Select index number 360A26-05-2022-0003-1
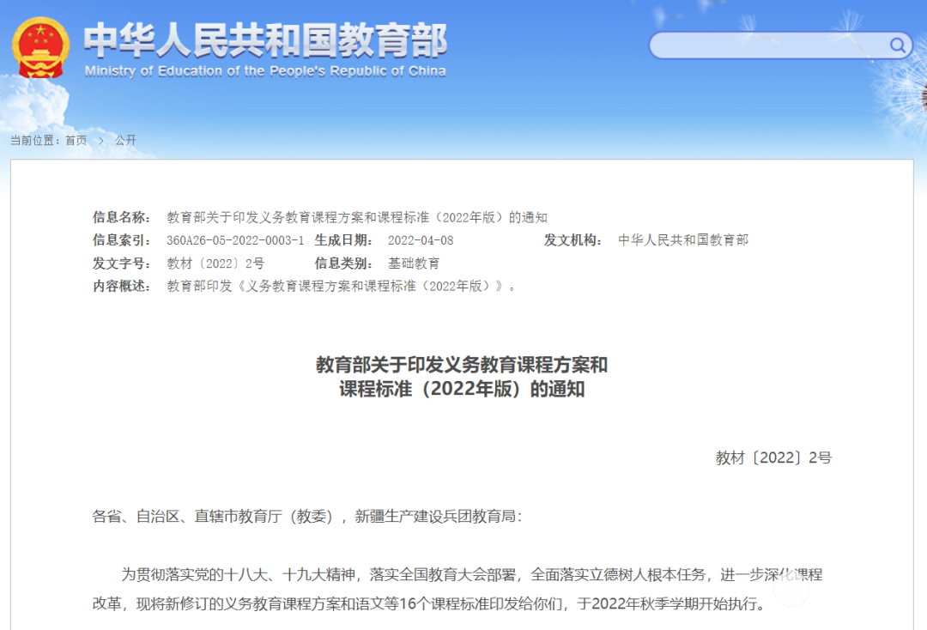This screenshot has width=927, height=630. point(235,240)
